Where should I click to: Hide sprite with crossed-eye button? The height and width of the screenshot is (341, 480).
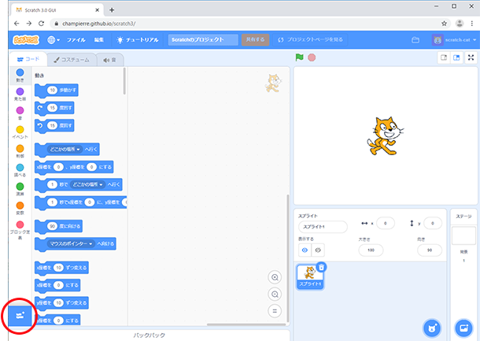click(x=318, y=250)
